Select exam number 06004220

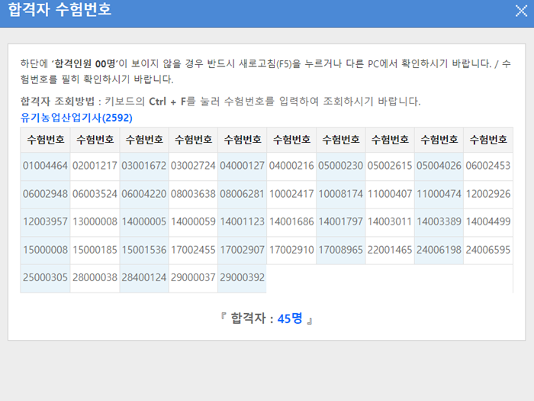(x=144, y=194)
